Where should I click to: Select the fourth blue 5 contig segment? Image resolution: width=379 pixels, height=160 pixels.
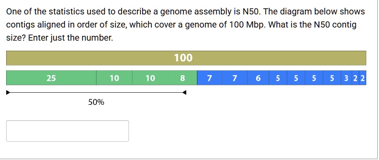(x=332, y=78)
